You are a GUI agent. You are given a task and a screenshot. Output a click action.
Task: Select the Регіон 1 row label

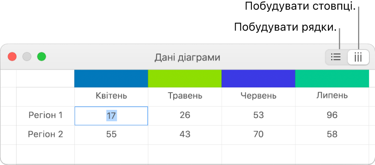coord(46,115)
